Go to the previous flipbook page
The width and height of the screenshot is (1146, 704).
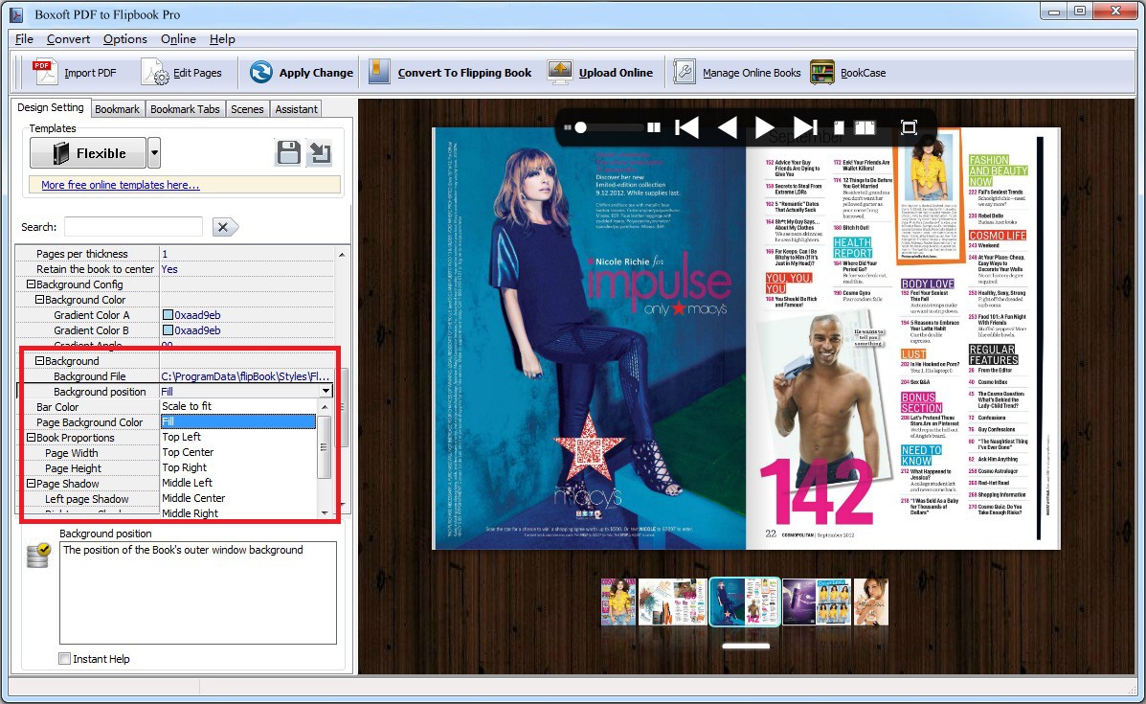tap(728, 127)
